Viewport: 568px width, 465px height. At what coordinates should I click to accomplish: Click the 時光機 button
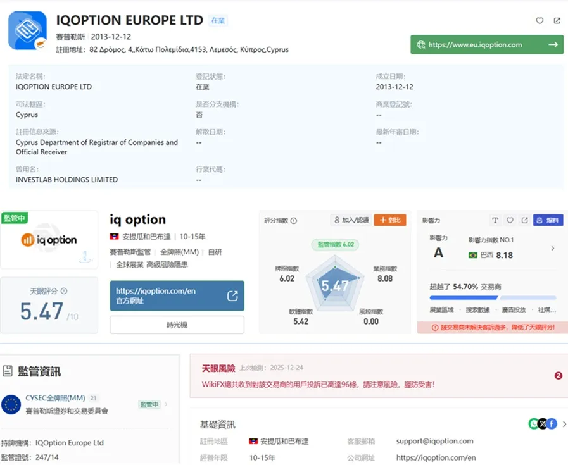[177, 325]
